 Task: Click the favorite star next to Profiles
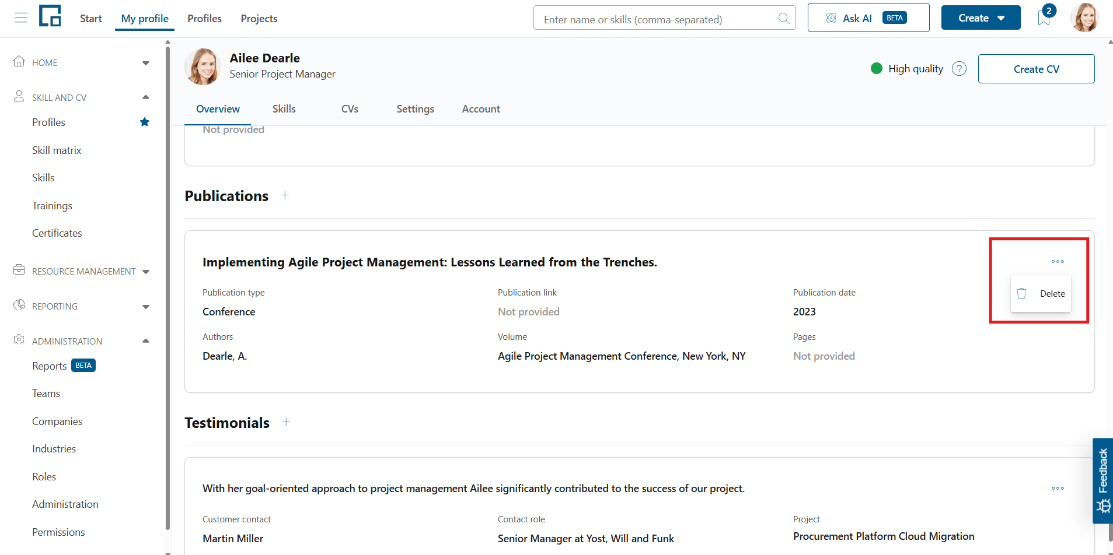(145, 122)
